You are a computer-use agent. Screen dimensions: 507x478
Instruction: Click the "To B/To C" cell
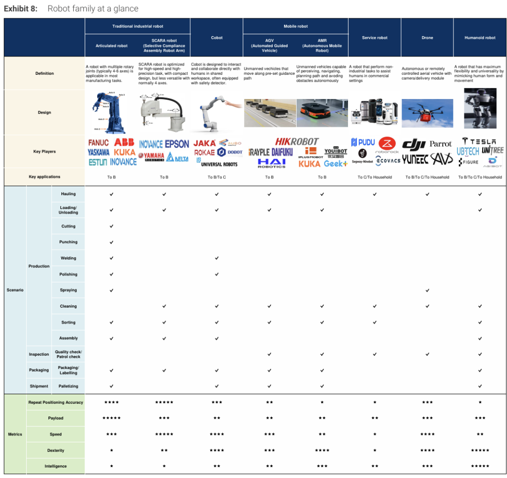pos(217,177)
